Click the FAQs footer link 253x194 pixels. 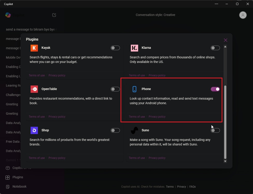tap(193, 186)
